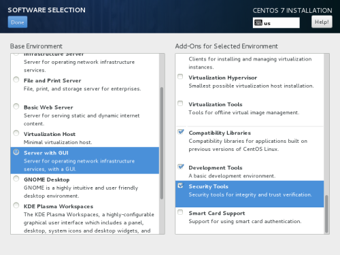Click the Base Environment list scrollbar
The height and width of the screenshot is (255, 340).
162,143
